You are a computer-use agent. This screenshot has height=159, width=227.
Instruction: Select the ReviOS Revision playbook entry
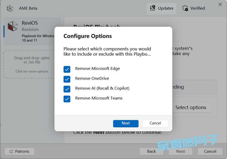click(x=32, y=31)
